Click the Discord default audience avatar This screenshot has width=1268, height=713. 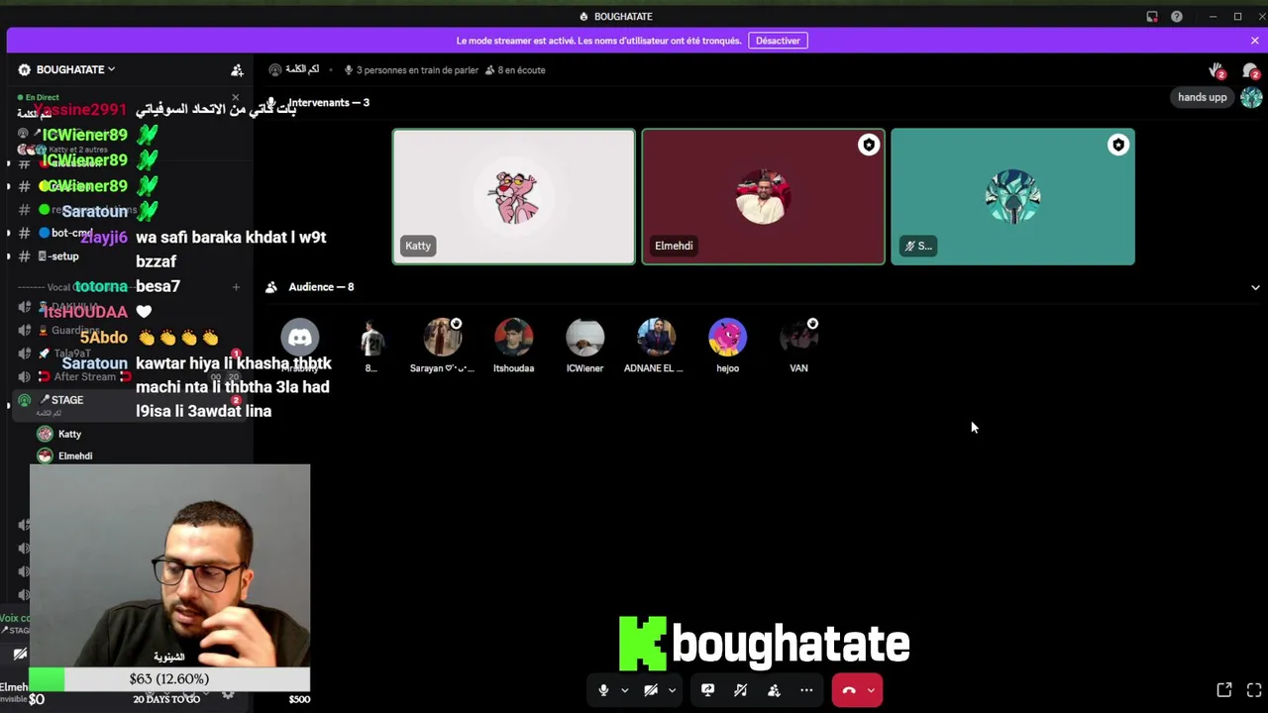[300, 338]
